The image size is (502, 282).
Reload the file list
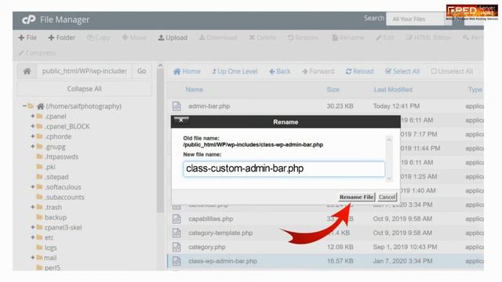tap(359, 71)
